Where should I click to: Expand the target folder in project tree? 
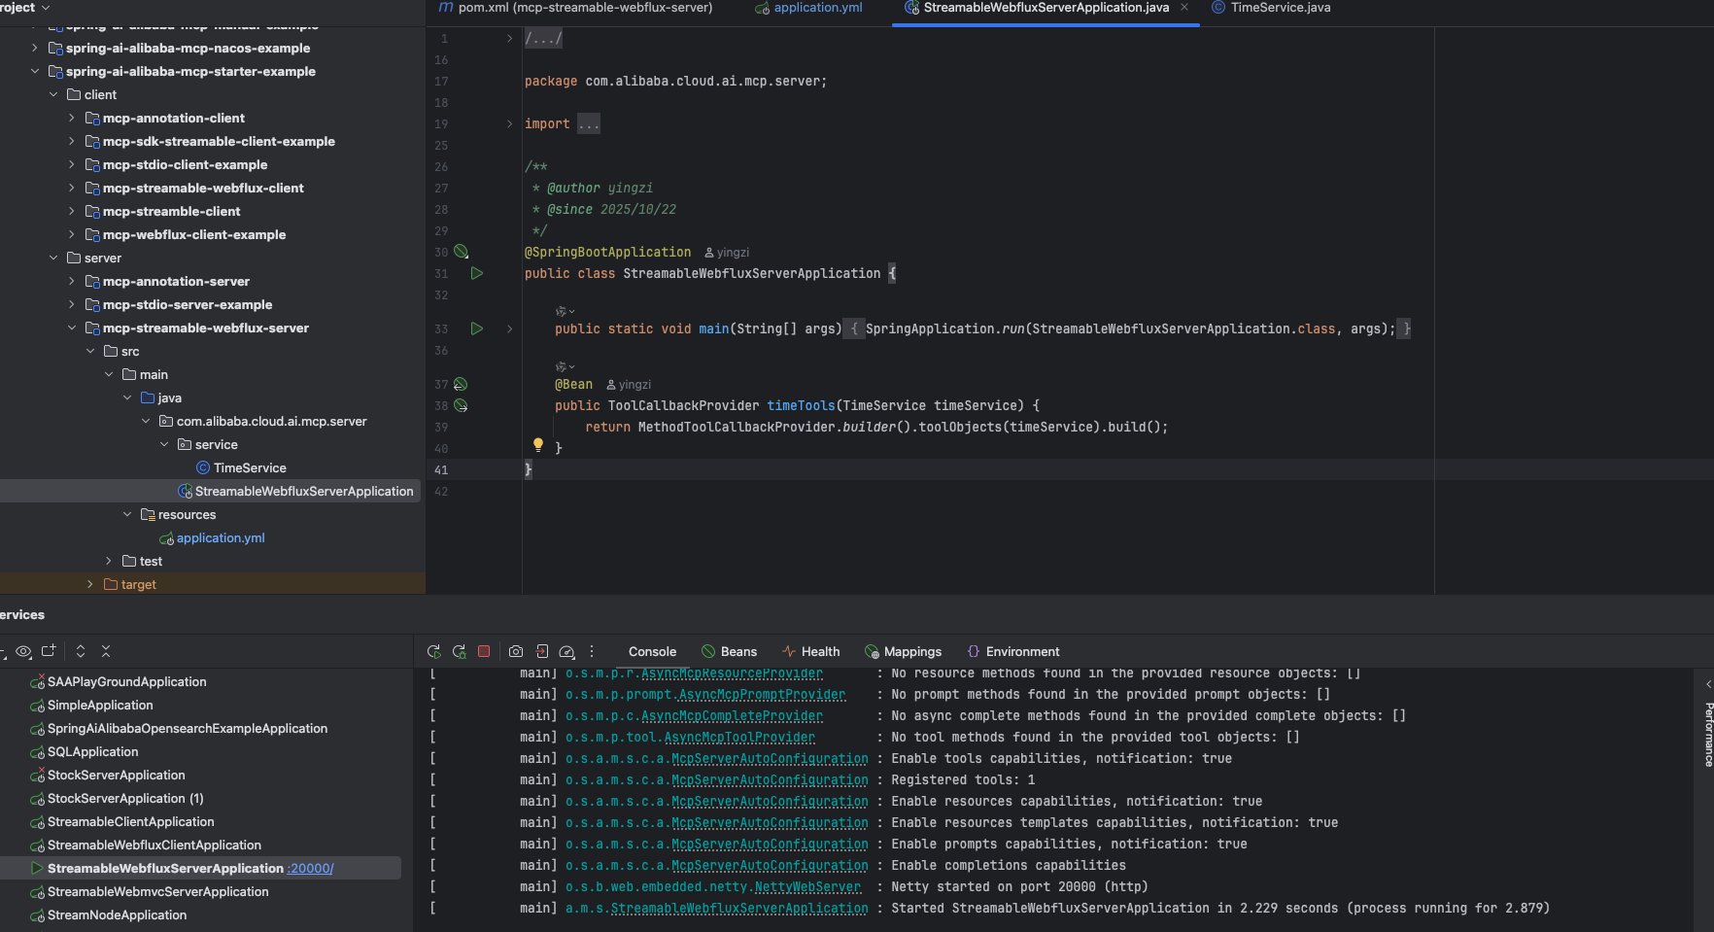[x=90, y=585]
